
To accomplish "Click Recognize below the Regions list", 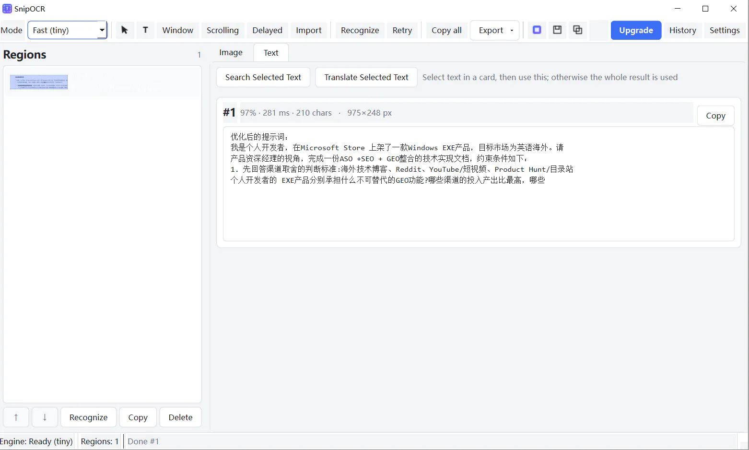I will click(88, 417).
